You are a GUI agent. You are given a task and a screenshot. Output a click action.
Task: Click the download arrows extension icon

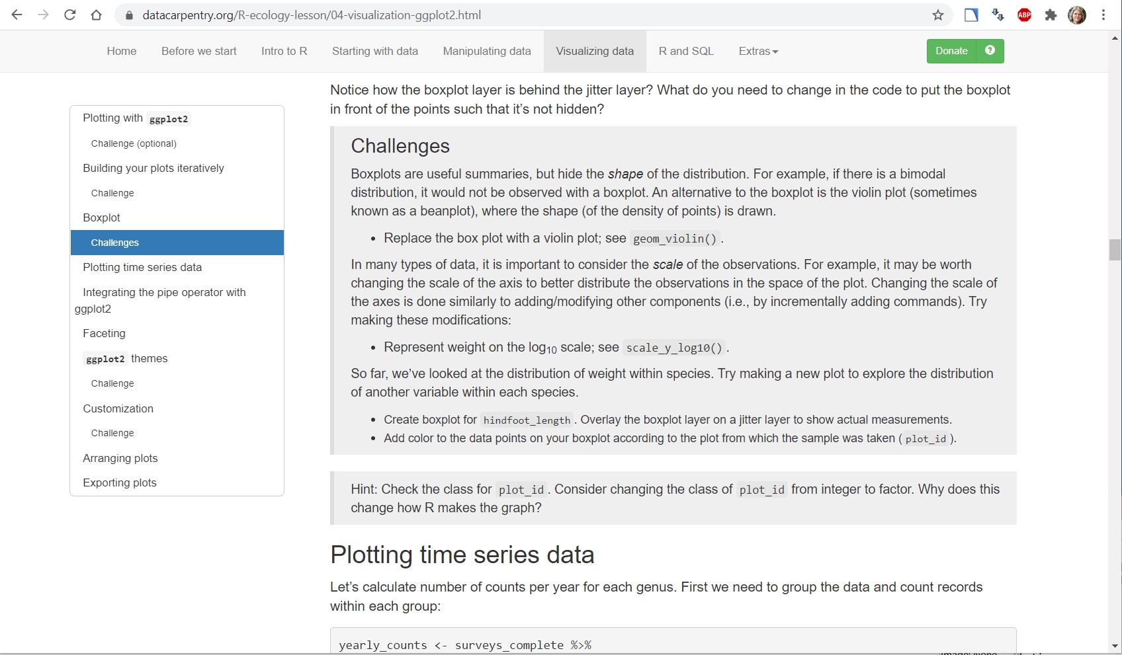pyautogui.click(x=998, y=15)
